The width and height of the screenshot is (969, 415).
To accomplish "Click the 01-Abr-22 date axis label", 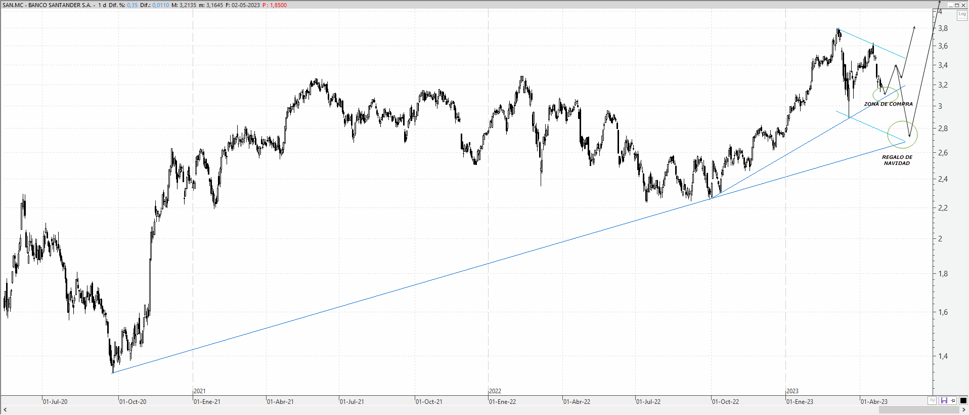I will tap(577, 402).
